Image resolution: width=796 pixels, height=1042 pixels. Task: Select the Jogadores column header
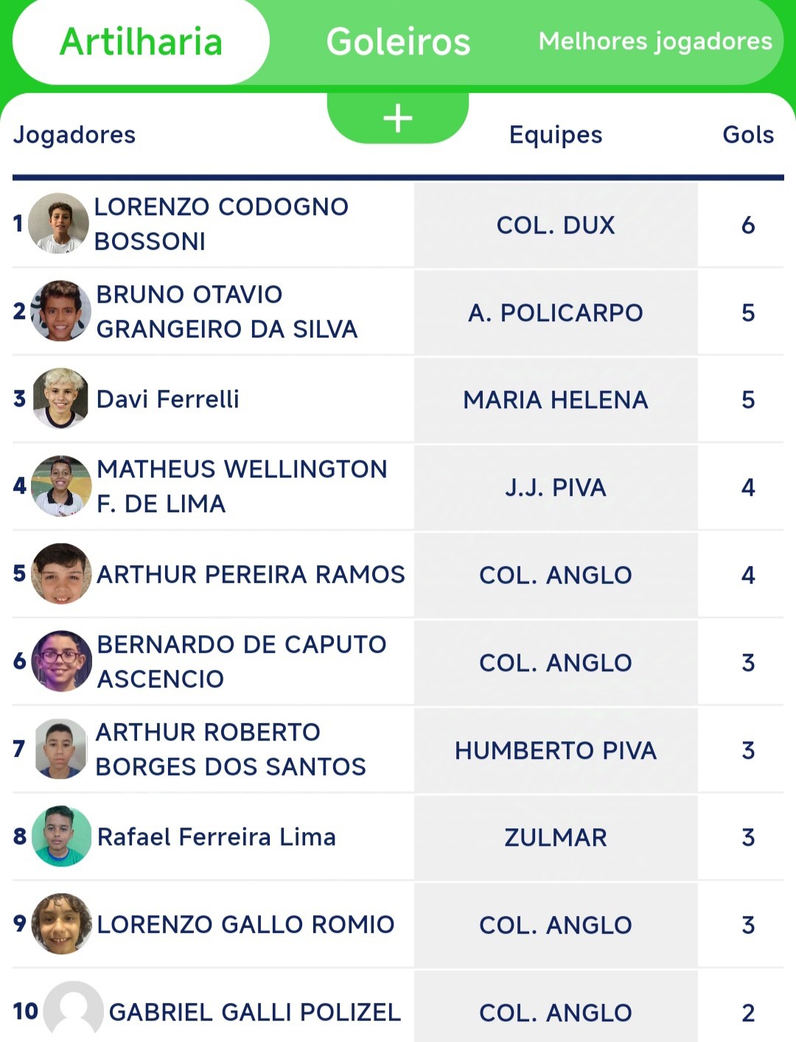pos(74,135)
